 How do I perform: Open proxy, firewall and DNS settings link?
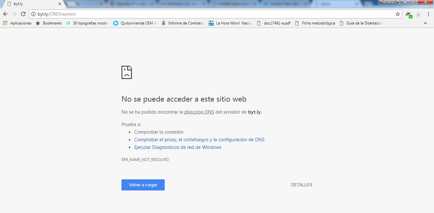[x=199, y=140]
